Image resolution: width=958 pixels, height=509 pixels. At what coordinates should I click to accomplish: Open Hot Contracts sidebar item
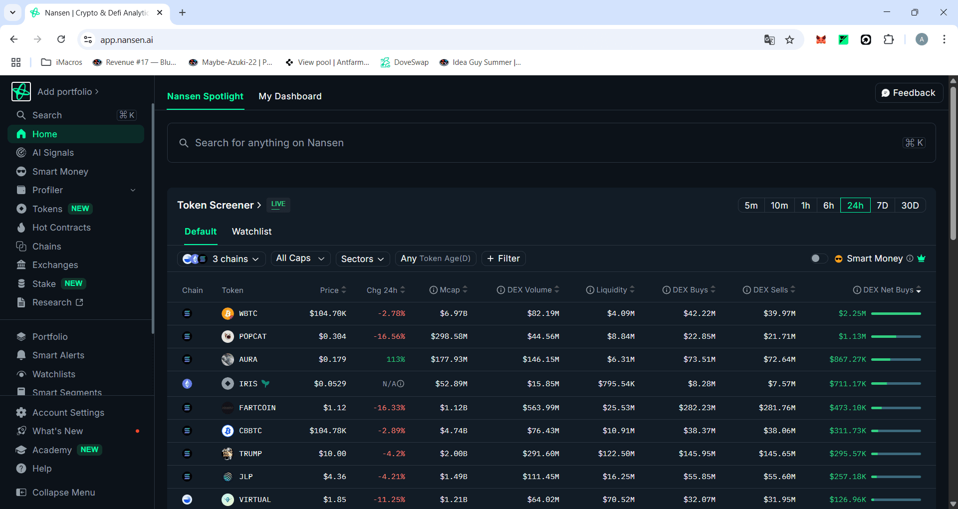(61, 228)
